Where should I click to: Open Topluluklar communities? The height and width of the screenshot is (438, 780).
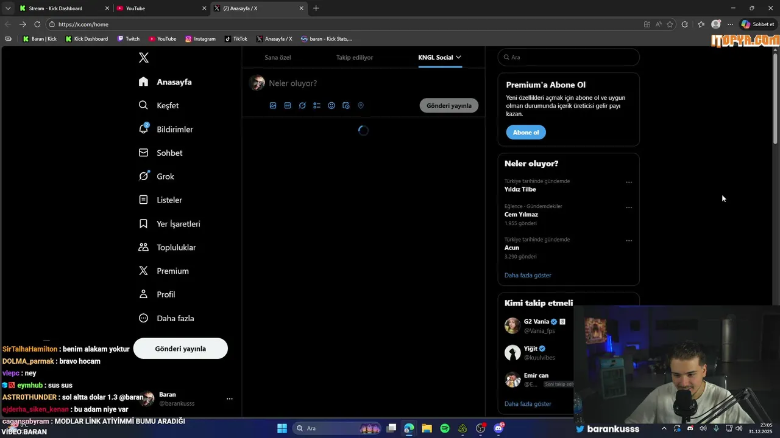point(167,248)
